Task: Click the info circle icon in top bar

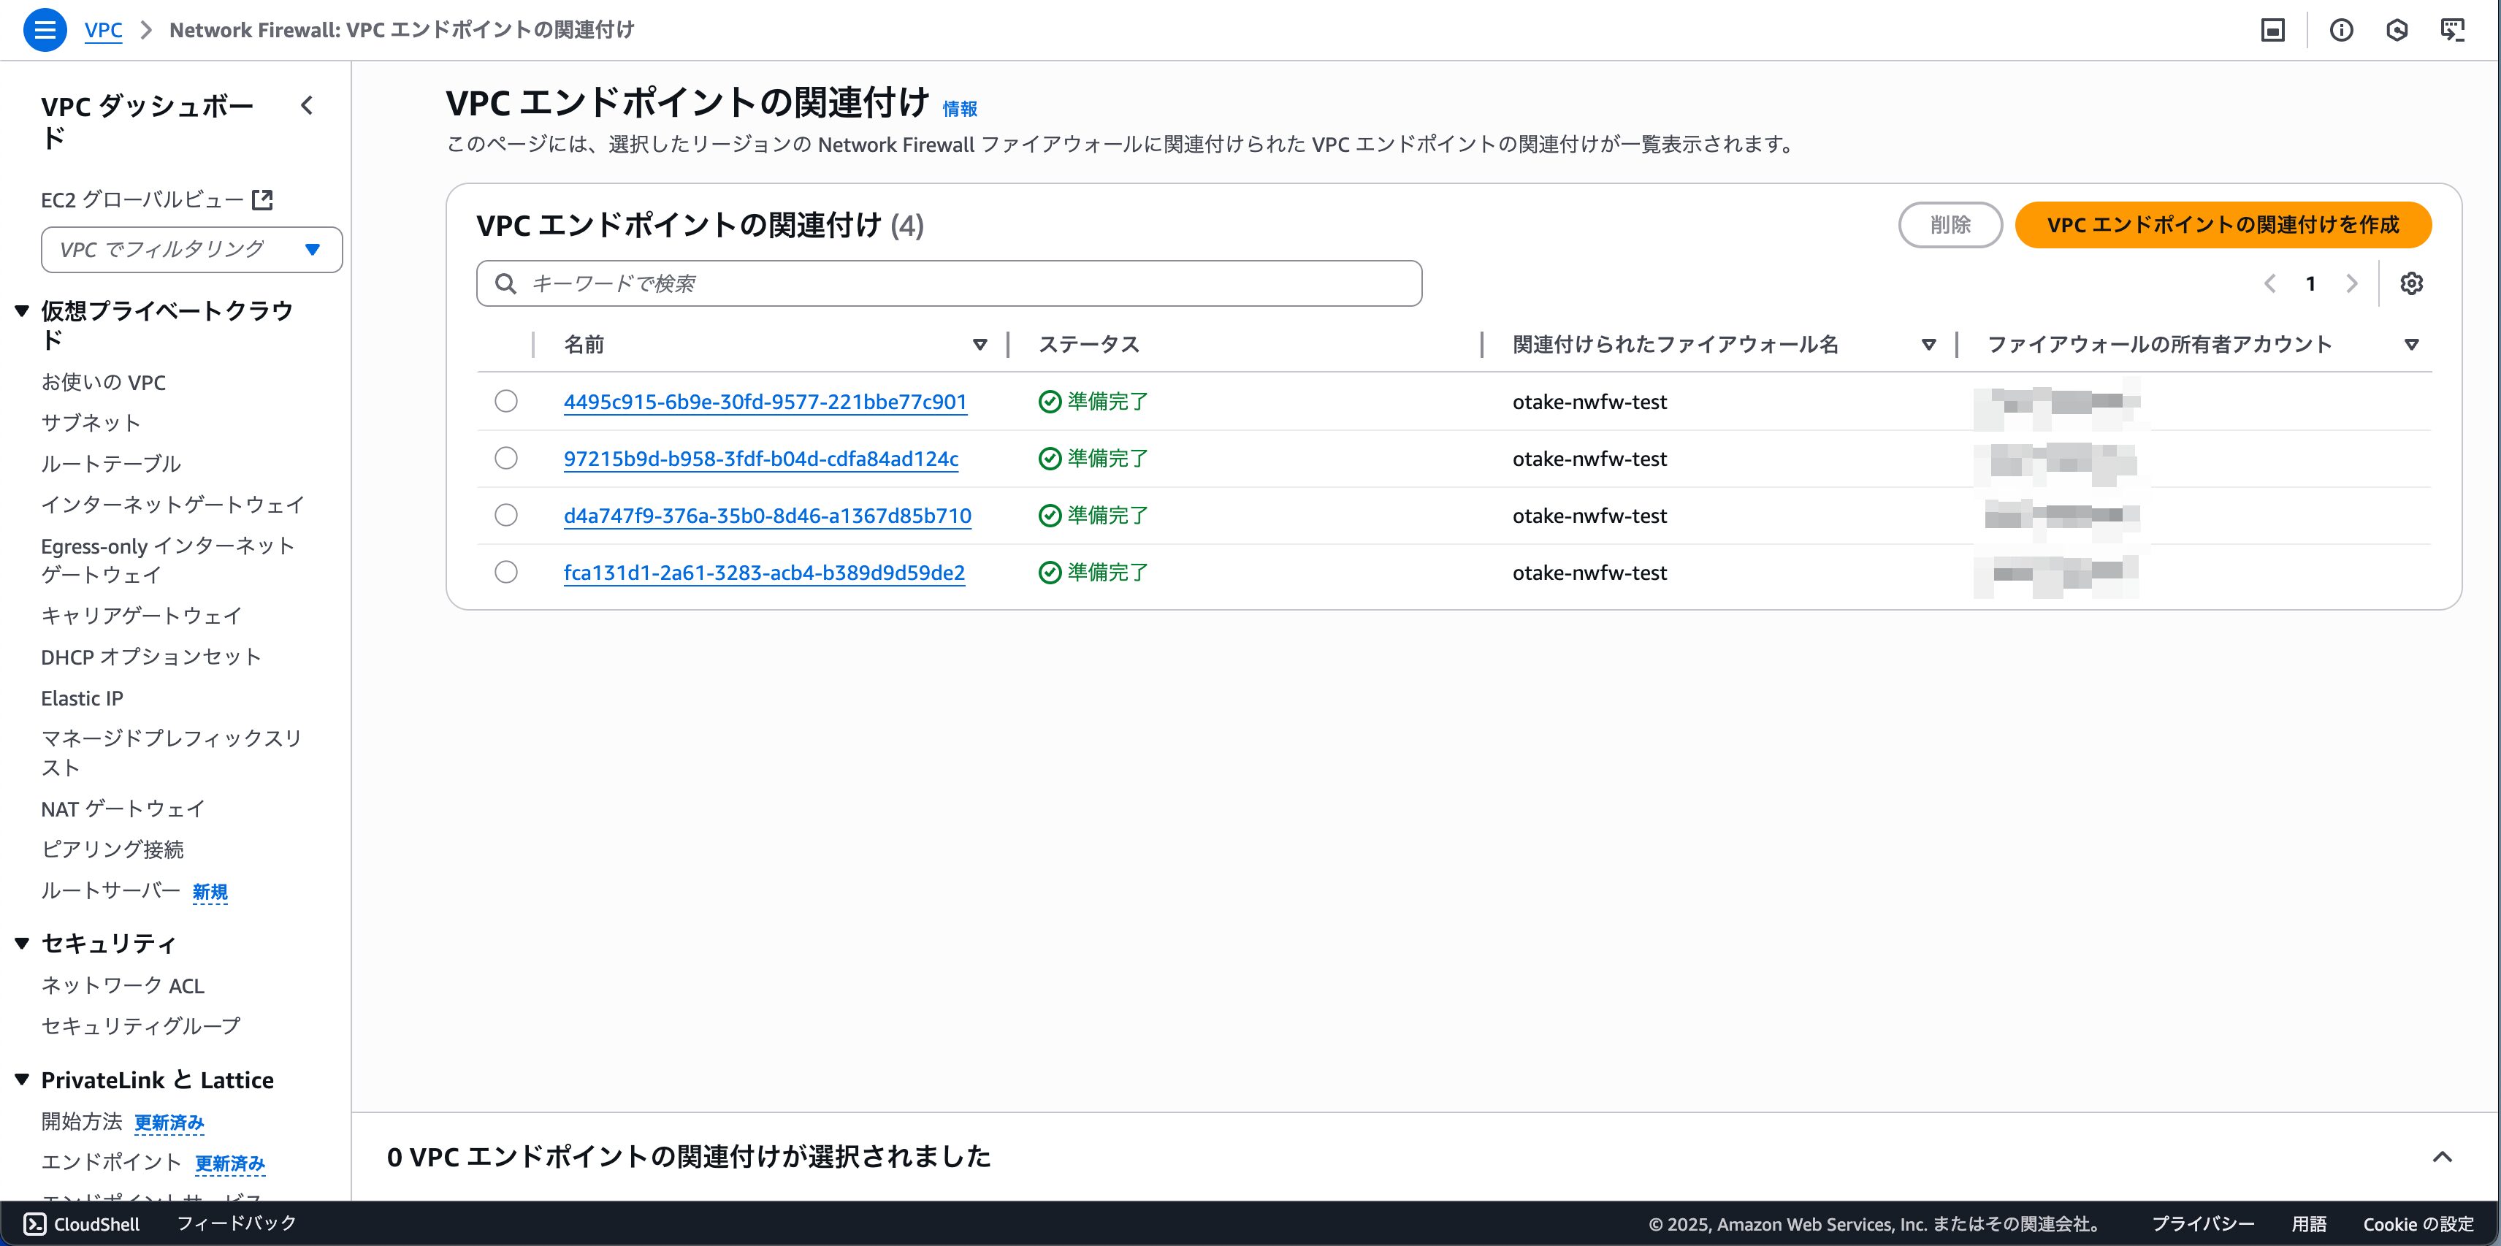Action: [2342, 30]
